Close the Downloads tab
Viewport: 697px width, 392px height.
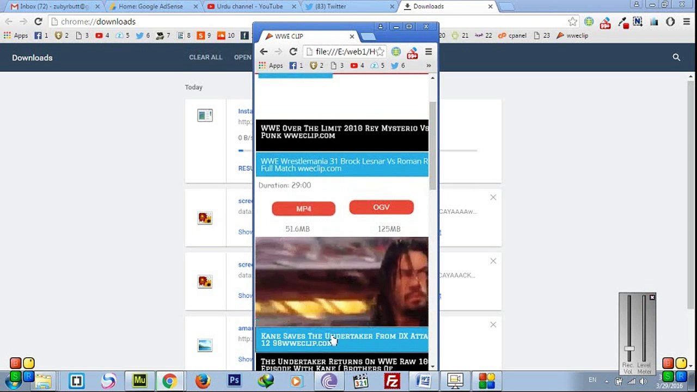(x=490, y=7)
